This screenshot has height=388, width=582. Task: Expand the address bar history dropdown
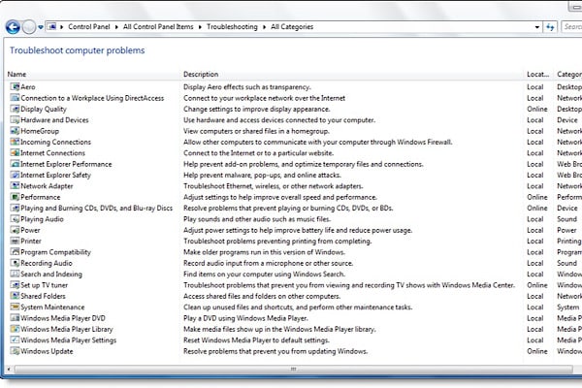(x=536, y=27)
